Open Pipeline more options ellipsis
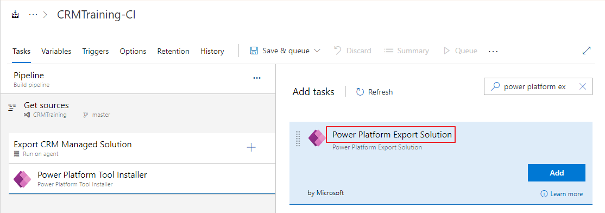 tap(257, 78)
